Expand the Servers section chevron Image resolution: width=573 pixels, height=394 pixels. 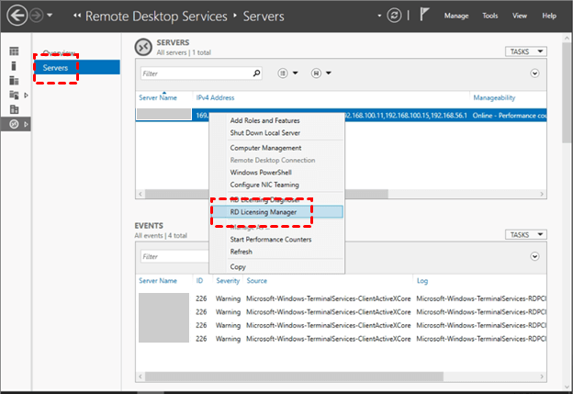coord(534,73)
